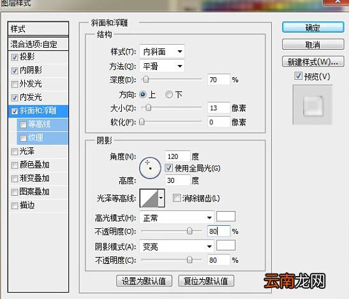Enable the 等高线 contour checkbox
349x299 pixels.
click(x=23, y=124)
